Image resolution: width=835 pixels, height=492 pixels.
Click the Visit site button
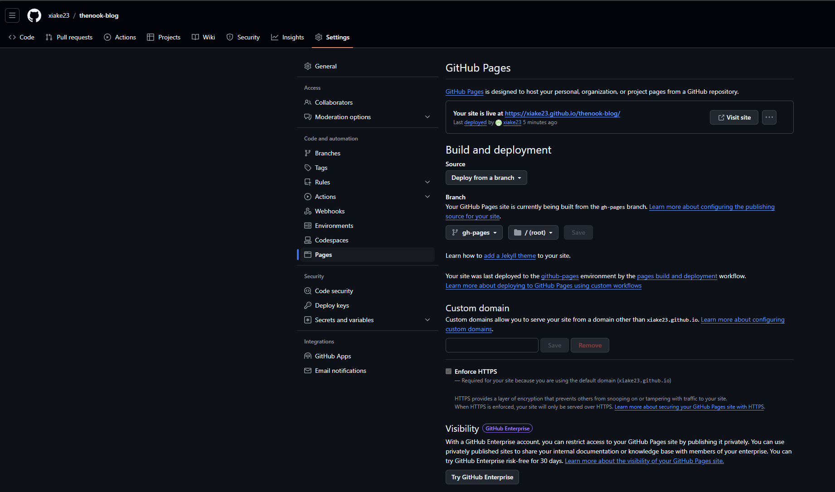[x=734, y=117]
